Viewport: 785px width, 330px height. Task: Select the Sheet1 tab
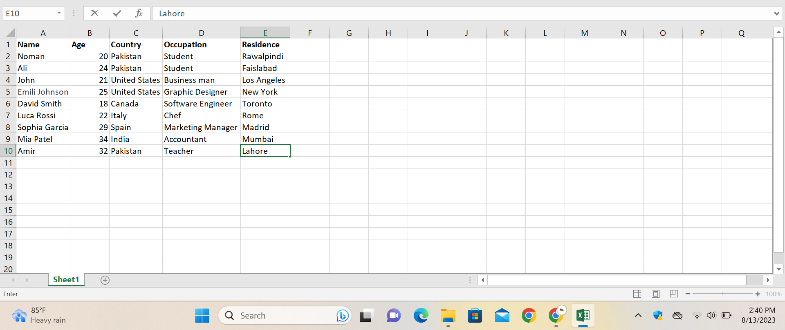point(66,279)
